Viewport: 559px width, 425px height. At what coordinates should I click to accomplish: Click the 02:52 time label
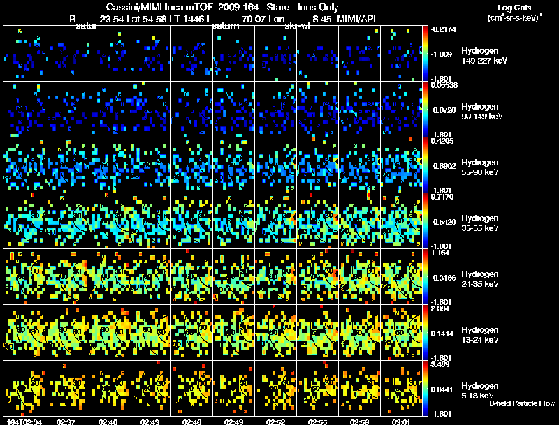tap(275, 422)
